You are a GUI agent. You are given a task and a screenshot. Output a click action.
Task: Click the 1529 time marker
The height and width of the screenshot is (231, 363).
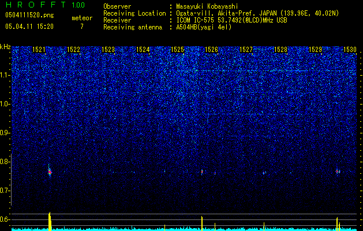pyautogui.click(x=315, y=50)
